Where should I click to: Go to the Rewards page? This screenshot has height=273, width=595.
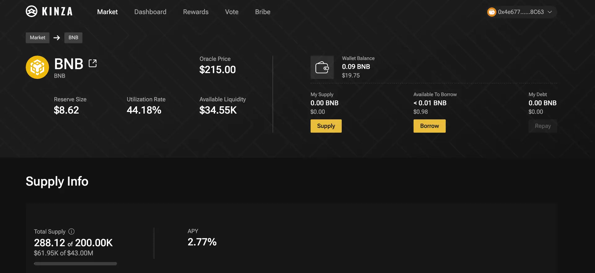point(196,12)
